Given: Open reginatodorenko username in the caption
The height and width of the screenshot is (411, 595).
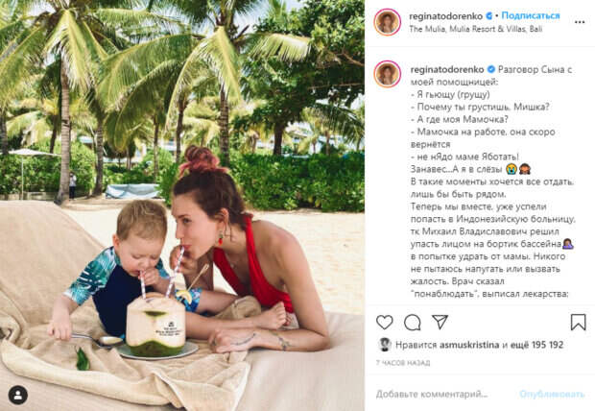Looking at the screenshot, I should click(x=447, y=69).
